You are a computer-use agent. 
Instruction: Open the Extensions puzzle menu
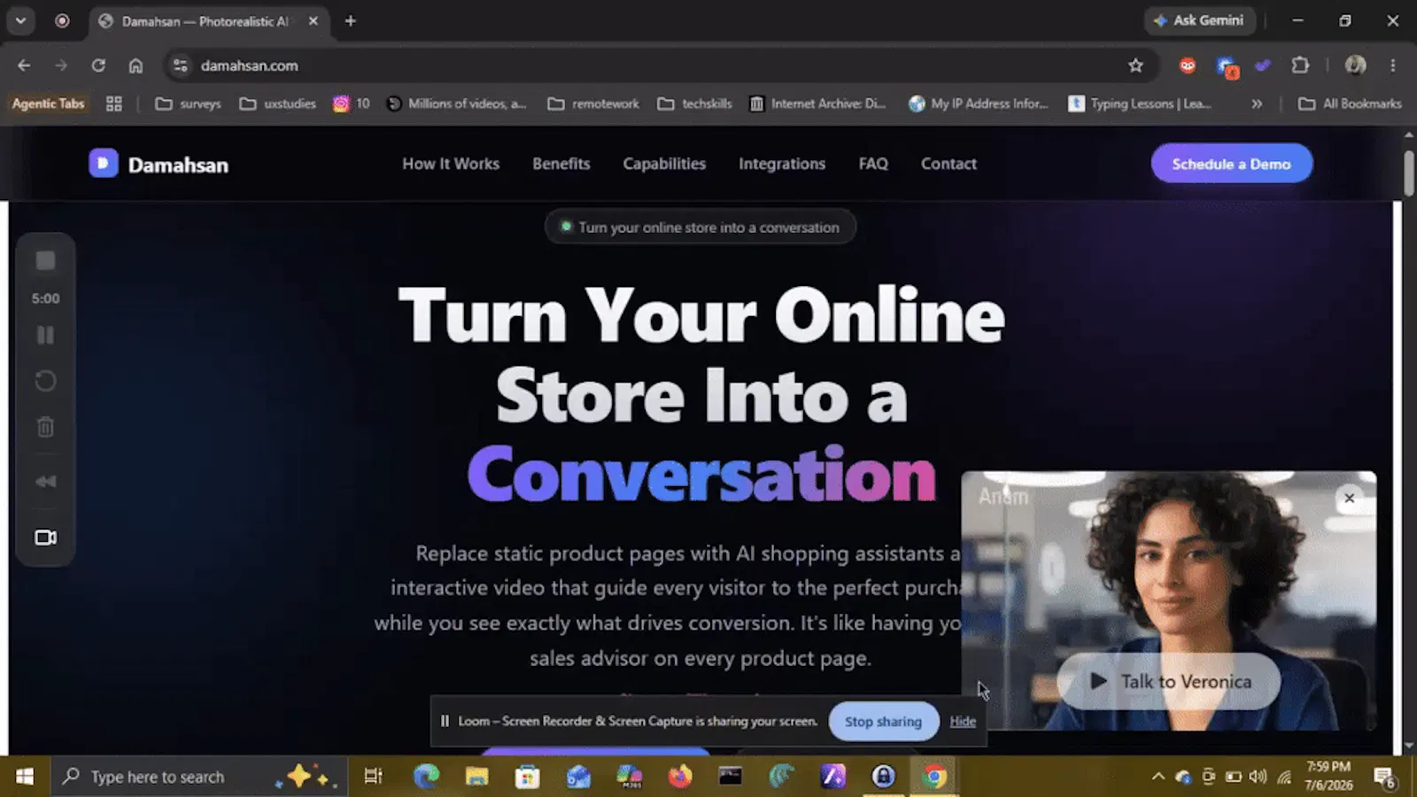(x=1300, y=66)
